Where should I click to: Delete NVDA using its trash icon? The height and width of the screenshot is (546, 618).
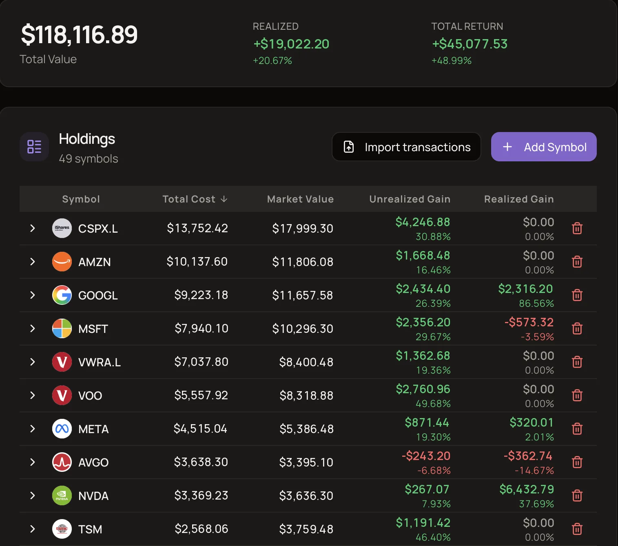(577, 495)
